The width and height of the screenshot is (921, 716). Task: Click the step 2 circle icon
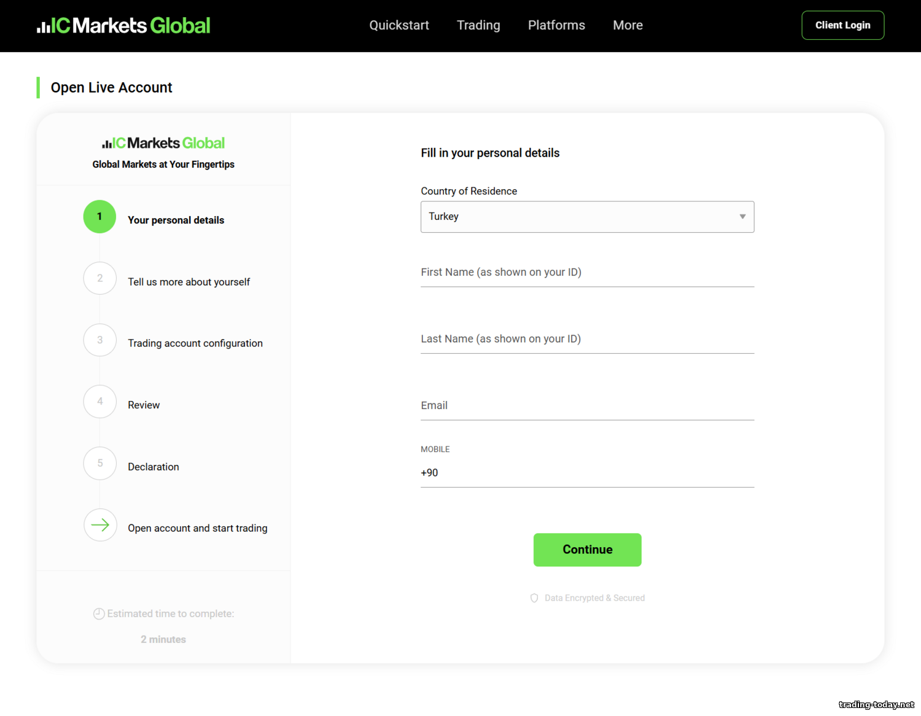[99, 278]
